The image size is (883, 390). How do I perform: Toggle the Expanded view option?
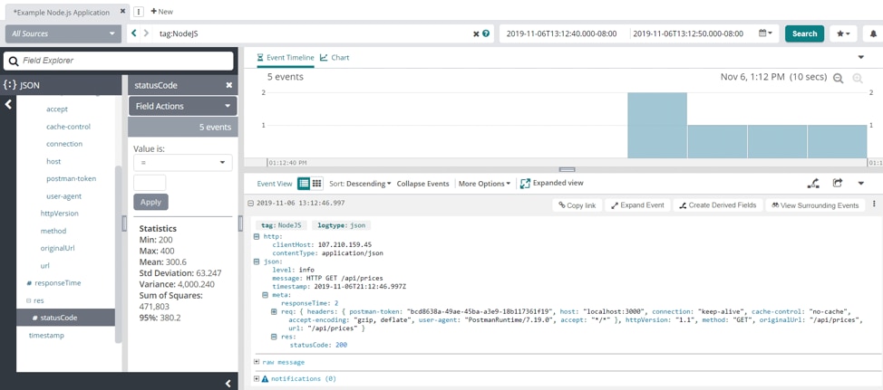[x=551, y=184]
